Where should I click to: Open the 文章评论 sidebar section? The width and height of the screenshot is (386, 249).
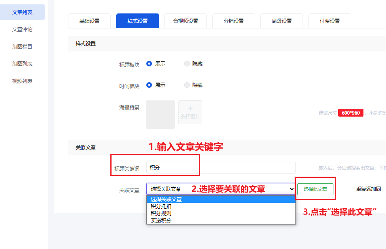point(22,29)
